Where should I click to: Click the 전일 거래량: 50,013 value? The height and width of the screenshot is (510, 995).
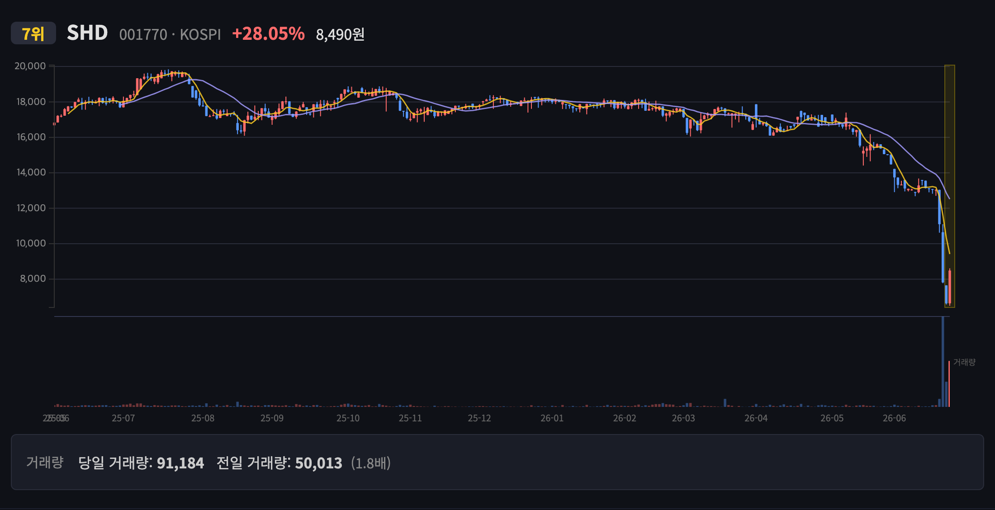(279, 463)
